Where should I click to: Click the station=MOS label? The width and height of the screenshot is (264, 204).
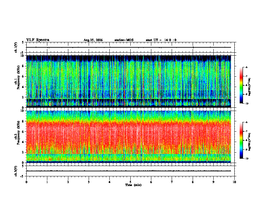pyautogui.click(x=124, y=40)
